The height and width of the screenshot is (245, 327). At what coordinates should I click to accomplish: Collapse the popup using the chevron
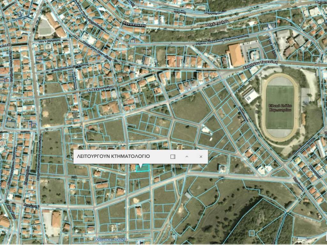(x=187, y=157)
